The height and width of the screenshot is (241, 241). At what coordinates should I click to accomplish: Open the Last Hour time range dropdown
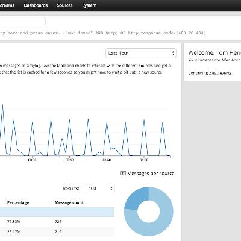click(x=141, y=53)
